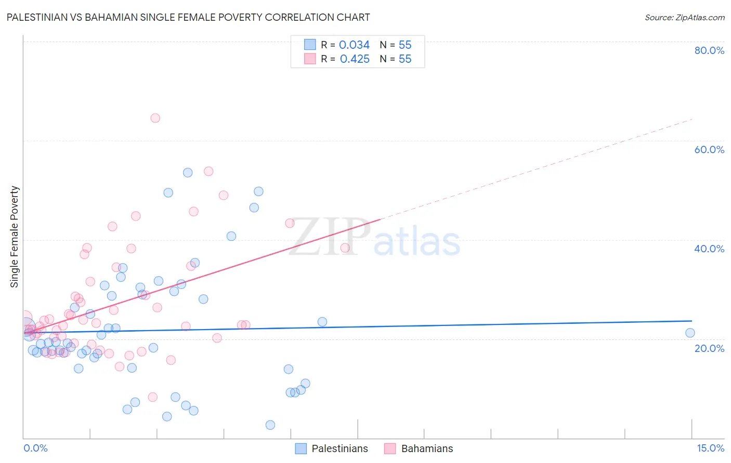Click the 80.0% y-axis tick label
731x463 pixels.
[x=709, y=50]
